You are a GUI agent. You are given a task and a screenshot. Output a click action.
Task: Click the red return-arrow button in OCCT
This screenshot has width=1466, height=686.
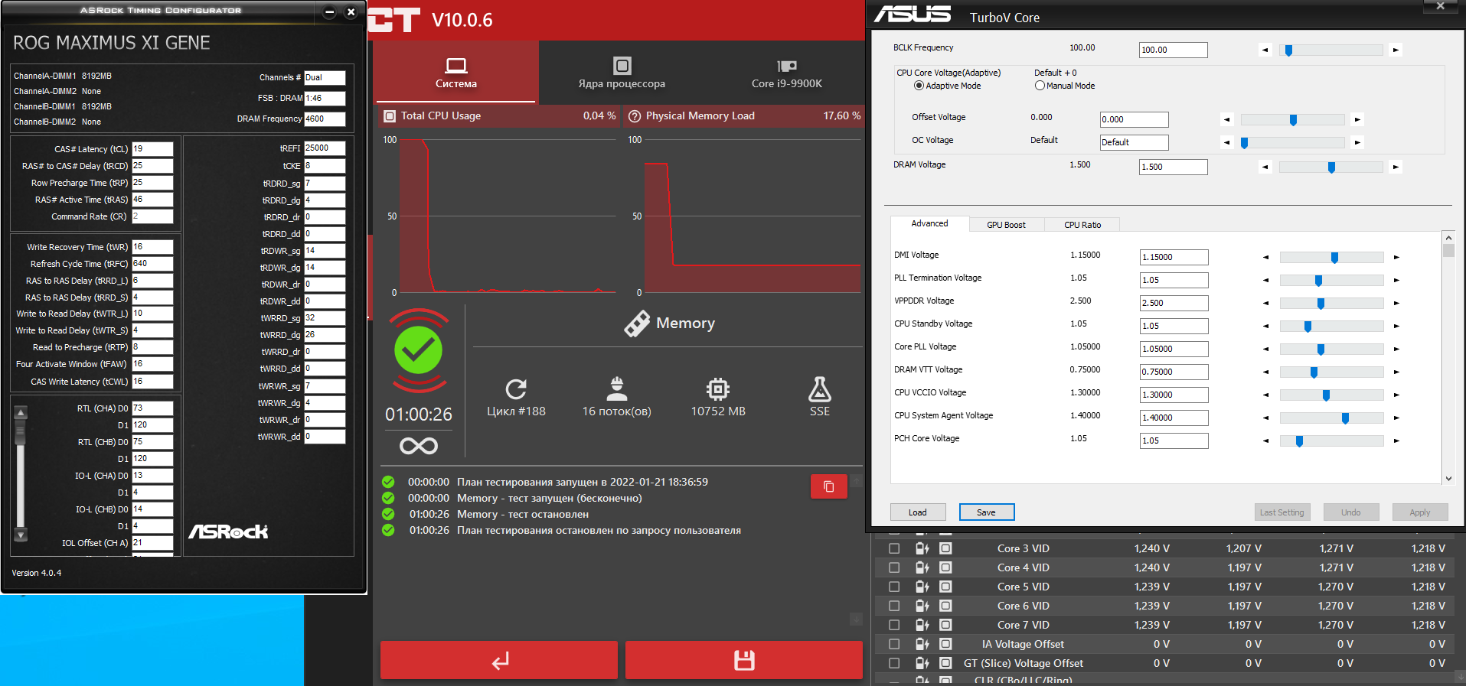tap(499, 660)
